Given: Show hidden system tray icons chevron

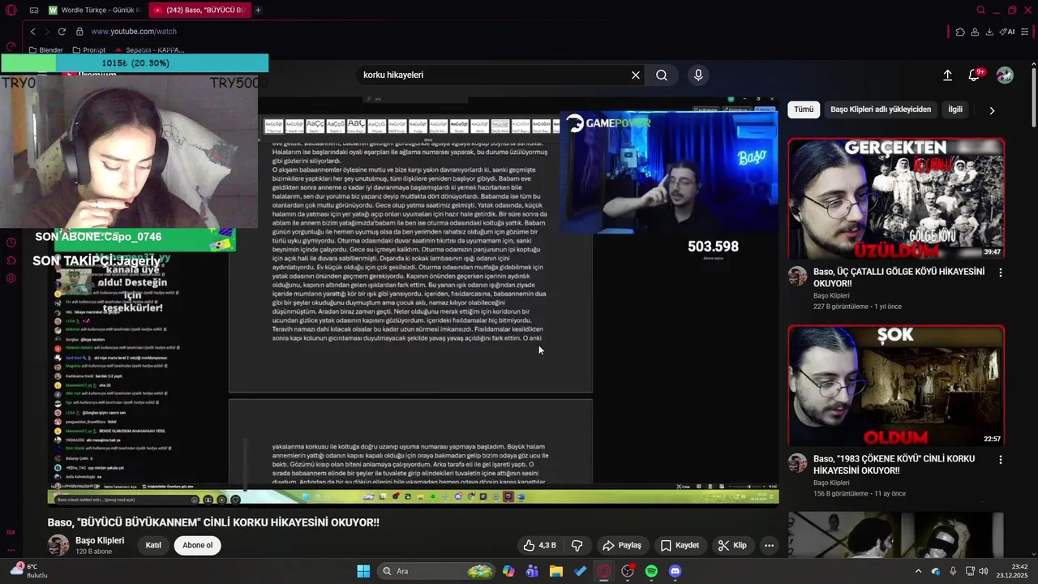Looking at the screenshot, I should (918, 571).
